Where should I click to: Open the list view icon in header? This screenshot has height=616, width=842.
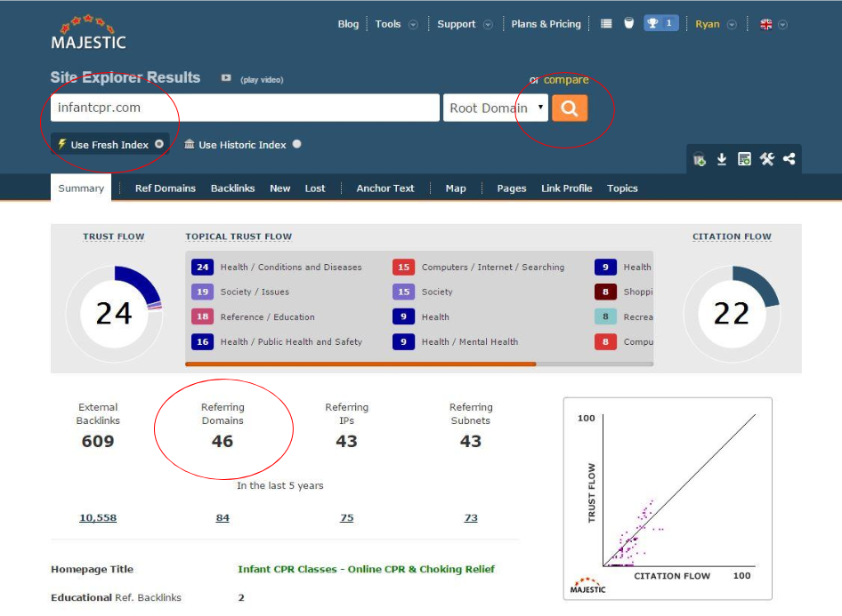click(x=606, y=24)
